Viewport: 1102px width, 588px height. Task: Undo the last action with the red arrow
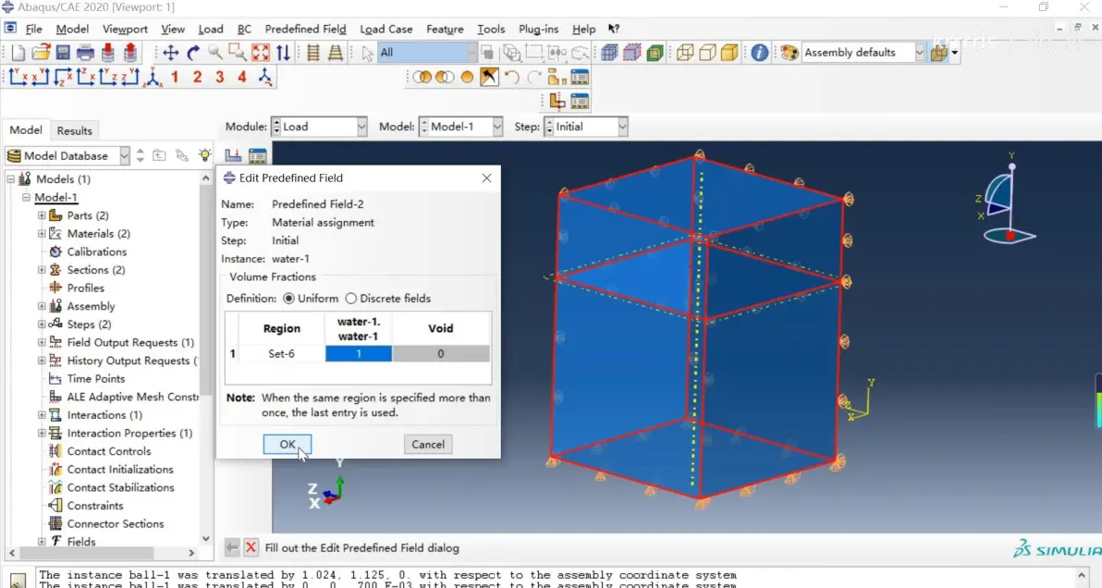[x=511, y=77]
